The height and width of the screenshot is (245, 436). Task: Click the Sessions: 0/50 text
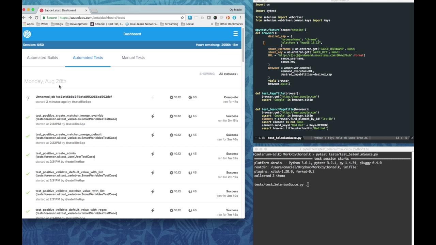pyautogui.click(x=33, y=45)
